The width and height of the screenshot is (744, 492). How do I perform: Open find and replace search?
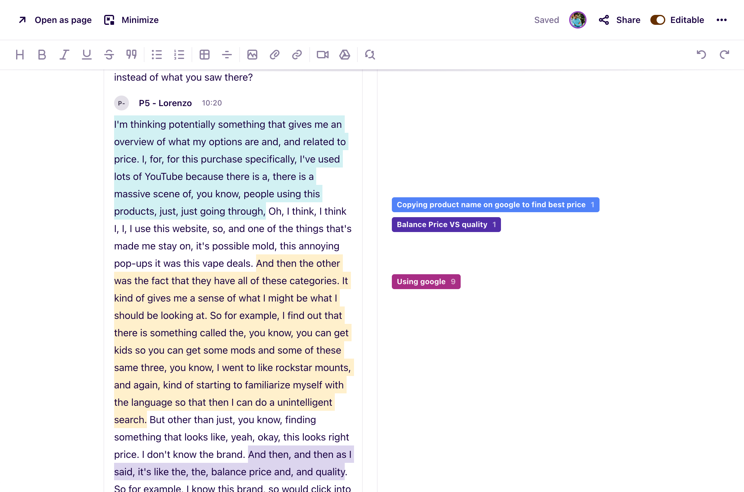[x=370, y=55]
